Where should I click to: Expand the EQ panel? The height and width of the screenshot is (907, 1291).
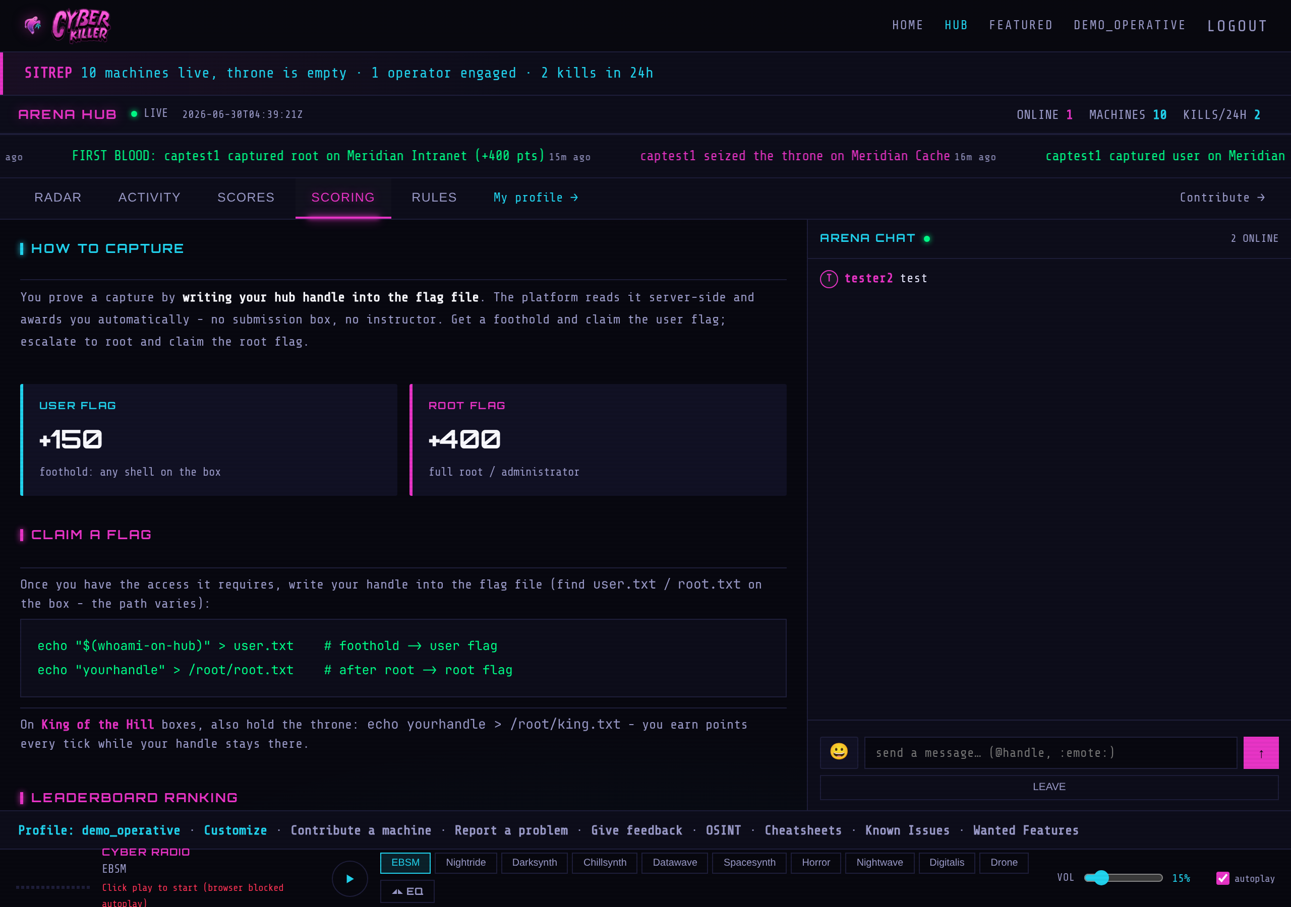(x=407, y=891)
